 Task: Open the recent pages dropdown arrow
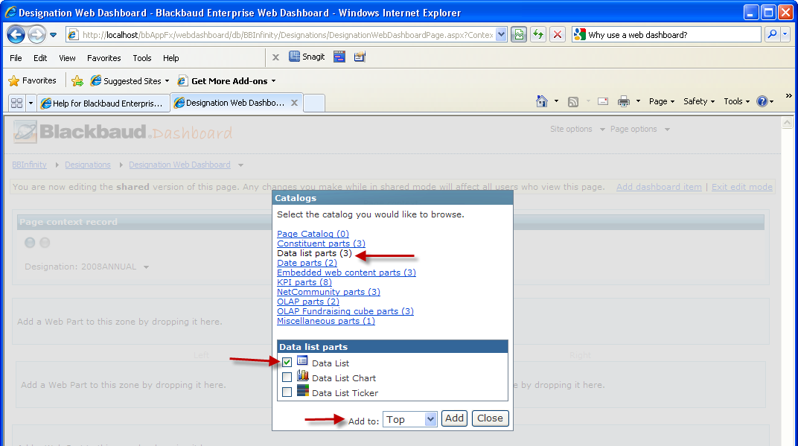click(x=53, y=35)
